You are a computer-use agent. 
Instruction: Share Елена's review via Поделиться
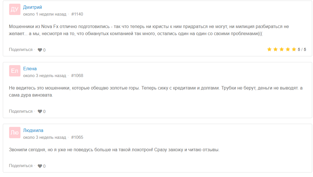click(21, 111)
